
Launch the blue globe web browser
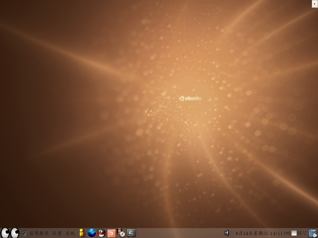(x=92, y=233)
